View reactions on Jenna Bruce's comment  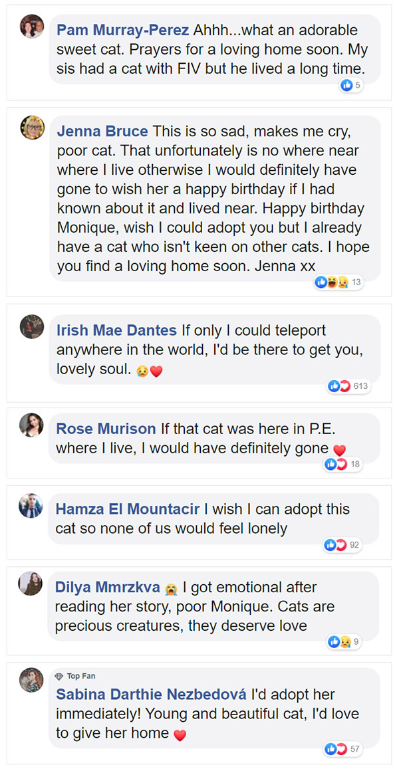click(x=339, y=282)
